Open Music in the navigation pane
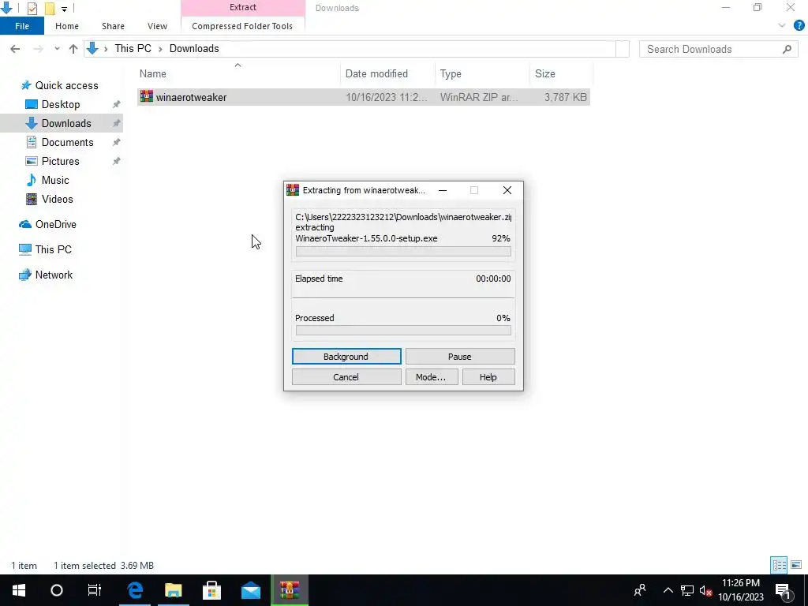 (55, 181)
